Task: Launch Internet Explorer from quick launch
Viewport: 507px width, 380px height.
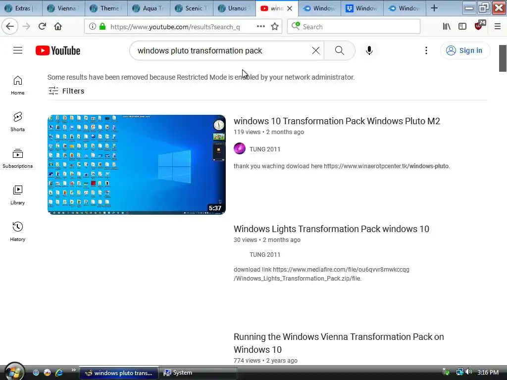Action: click(x=59, y=373)
